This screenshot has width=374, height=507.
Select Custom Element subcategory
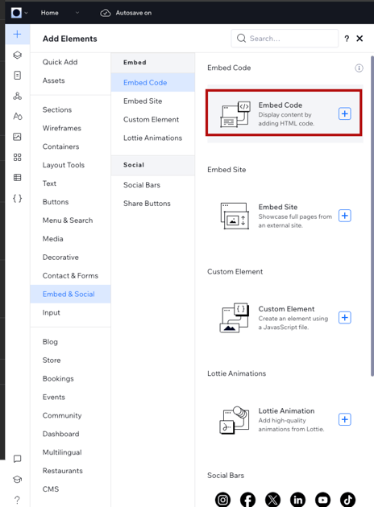click(151, 119)
